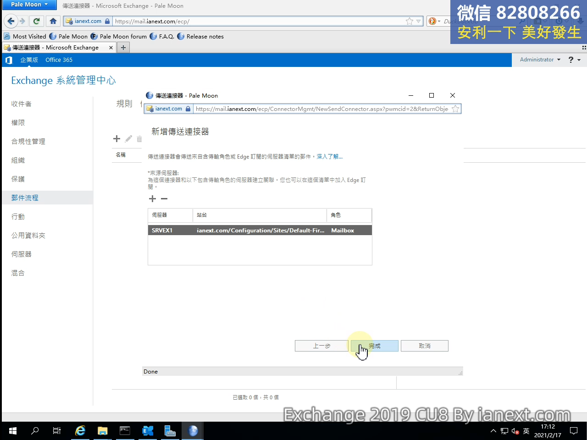Reload the page with the refresh icon

[x=37, y=21]
